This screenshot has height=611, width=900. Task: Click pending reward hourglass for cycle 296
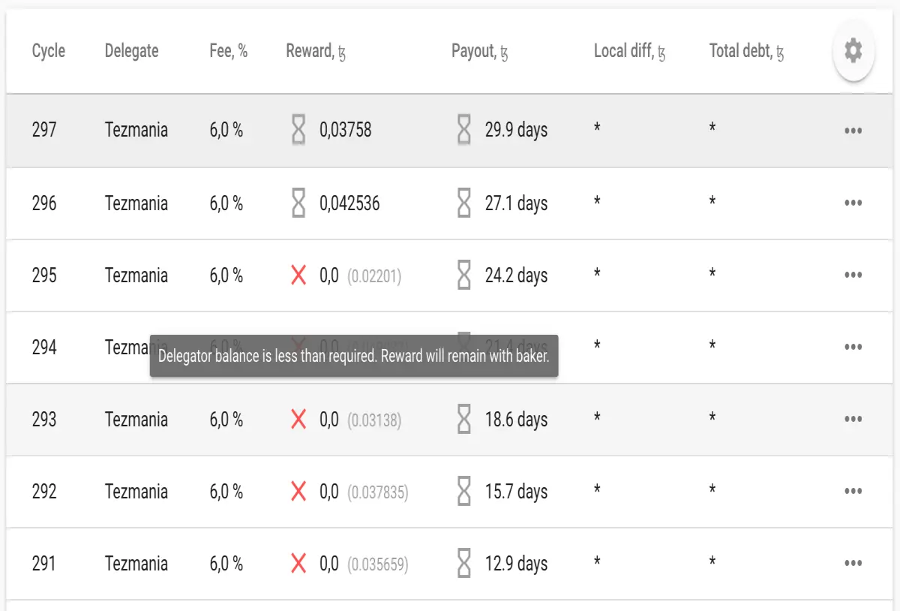(x=298, y=203)
